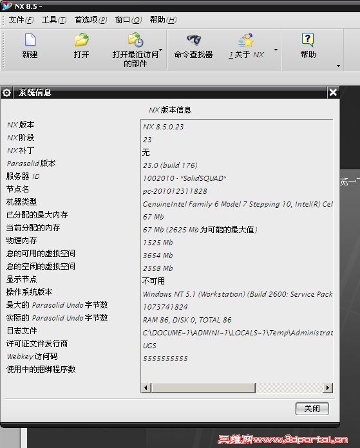Image resolution: width=360 pixels, height=448 pixels.
Task: Open toolbar options arrow below 帮助
Action: tap(339, 66)
